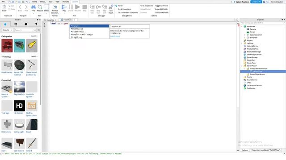Open the Models category dropdown
The height and width of the screenshot is (160, 286).
pos(7,30)
